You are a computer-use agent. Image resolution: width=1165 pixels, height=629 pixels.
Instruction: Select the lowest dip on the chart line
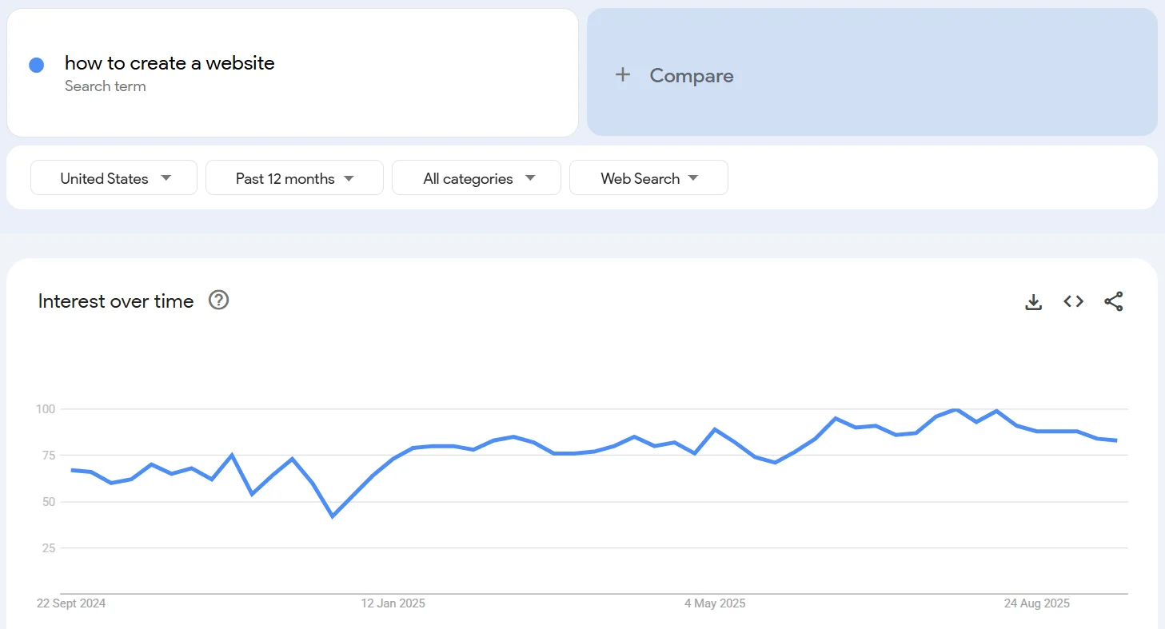click(x=333, y=516)
